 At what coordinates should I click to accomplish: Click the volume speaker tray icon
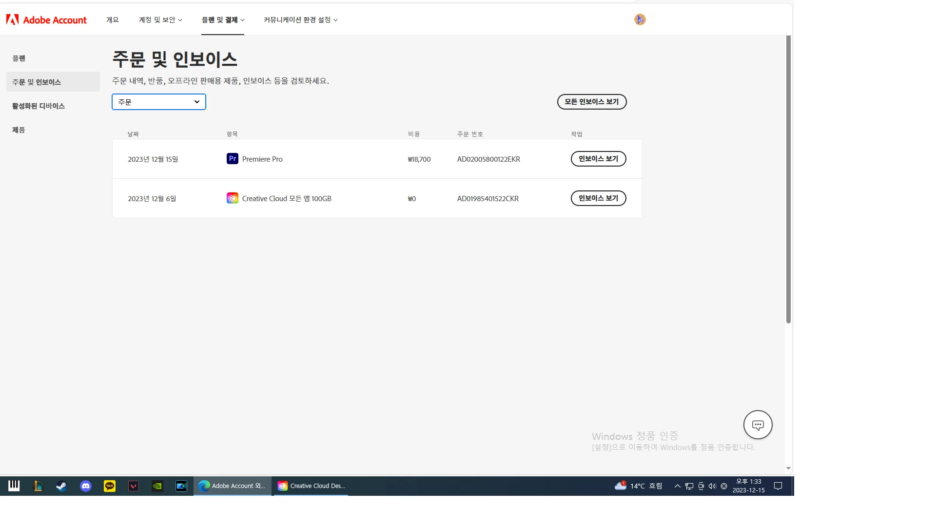pyautogui.click(x=712, y=486)
